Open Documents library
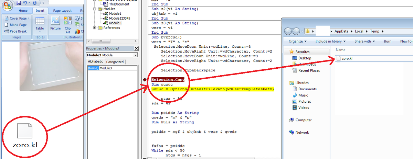The width and height of the screenshot is (413, 159). [x=304, y=89]
